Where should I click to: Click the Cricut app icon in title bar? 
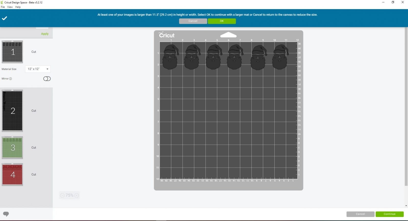tap(2, 2)
